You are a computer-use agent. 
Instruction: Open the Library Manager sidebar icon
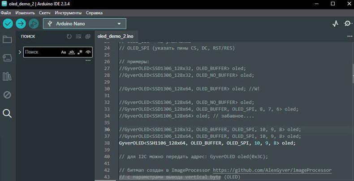click(x=7, y=77)
